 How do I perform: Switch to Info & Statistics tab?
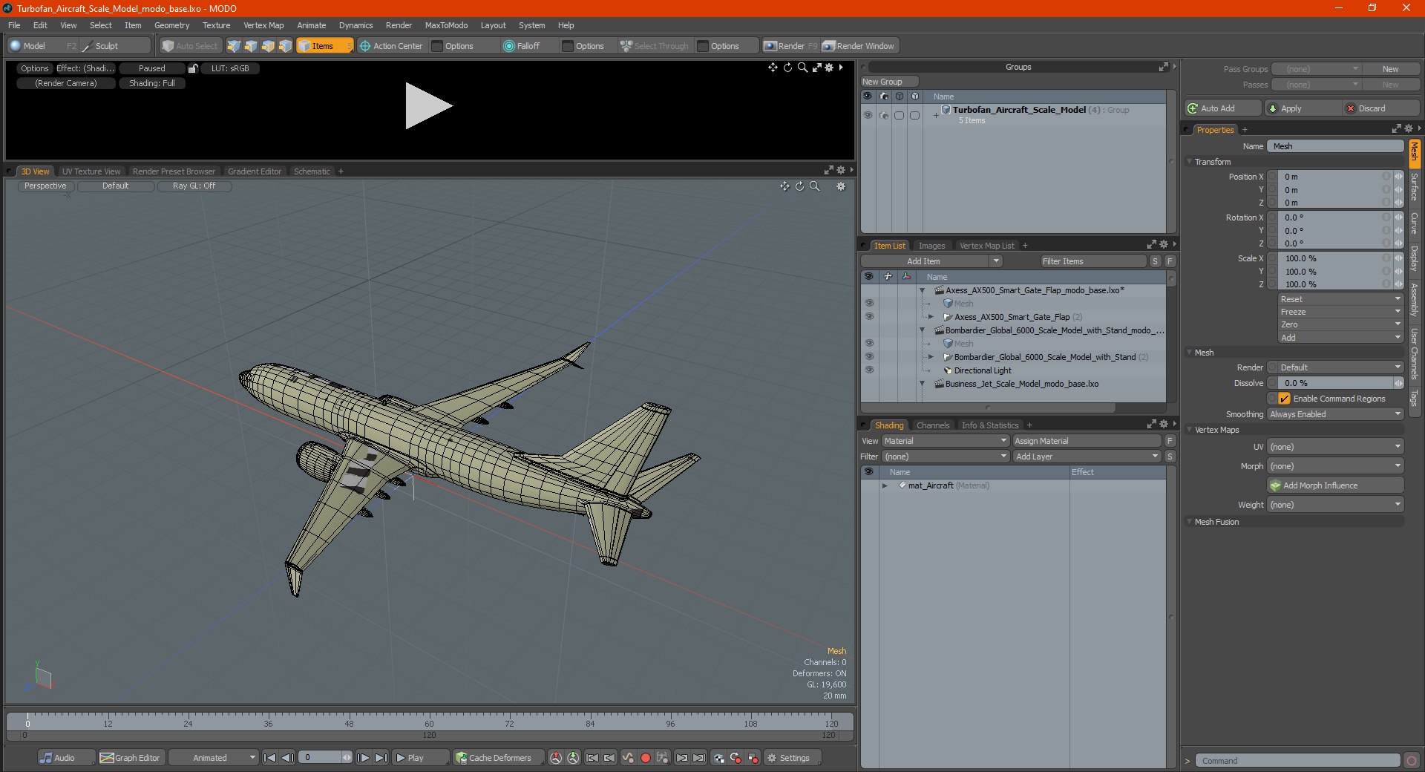click(x=990, y=425)
